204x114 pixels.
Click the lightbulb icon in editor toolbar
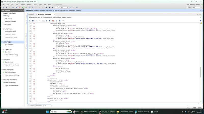click(63, 21)
